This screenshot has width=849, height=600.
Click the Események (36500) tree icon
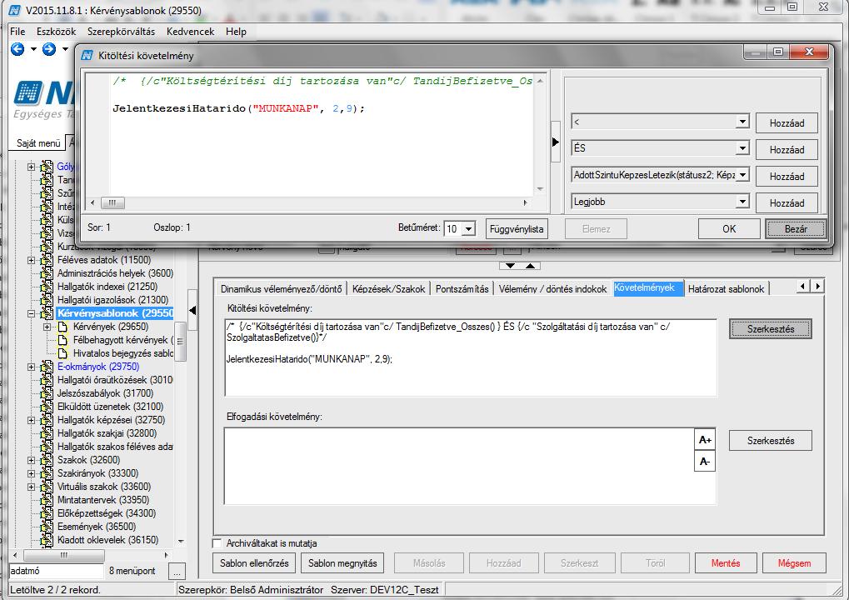coord(47,527)
